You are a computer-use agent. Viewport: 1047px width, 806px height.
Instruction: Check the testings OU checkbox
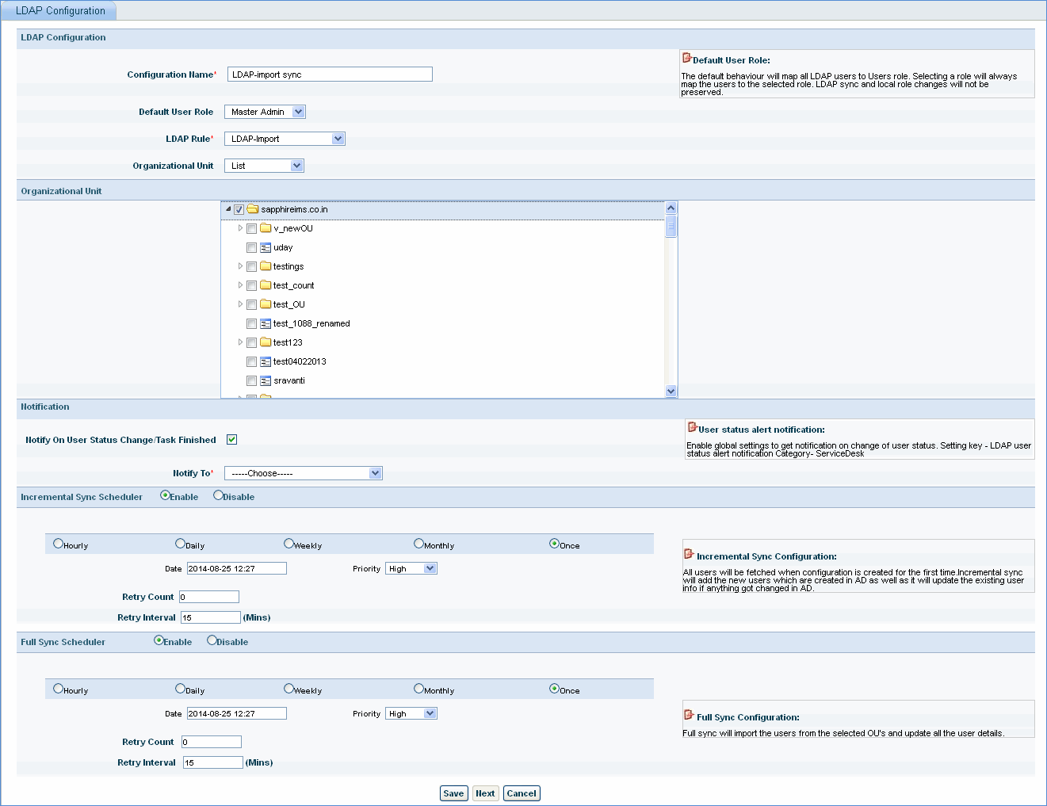tap(251, 266)
